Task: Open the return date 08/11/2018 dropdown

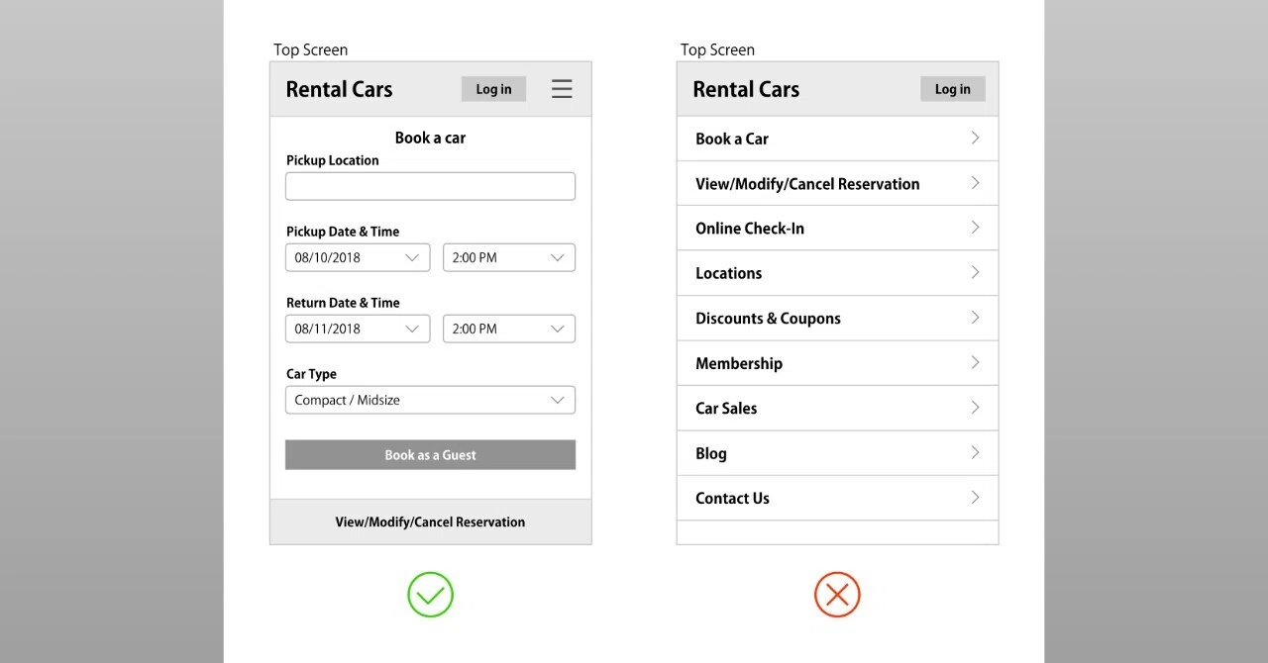Action: [358, 329]
